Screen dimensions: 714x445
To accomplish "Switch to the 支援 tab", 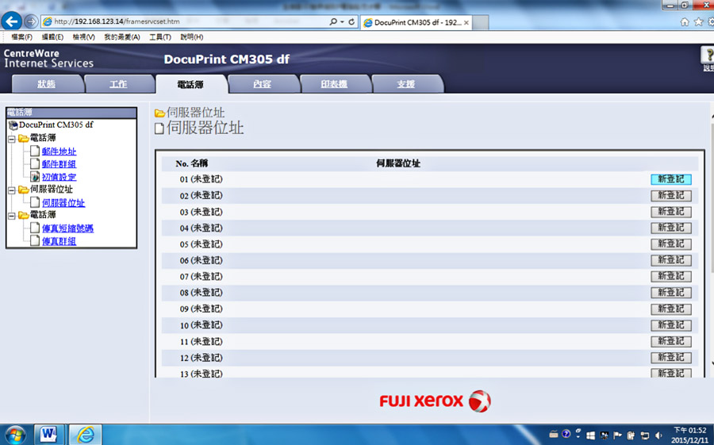I will [406, 84].
